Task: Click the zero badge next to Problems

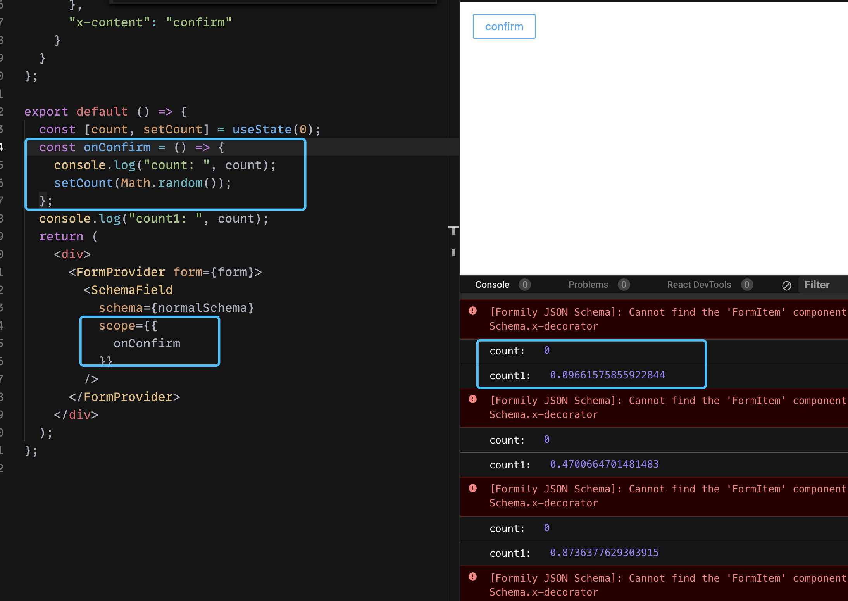Action: pos(624,285)
